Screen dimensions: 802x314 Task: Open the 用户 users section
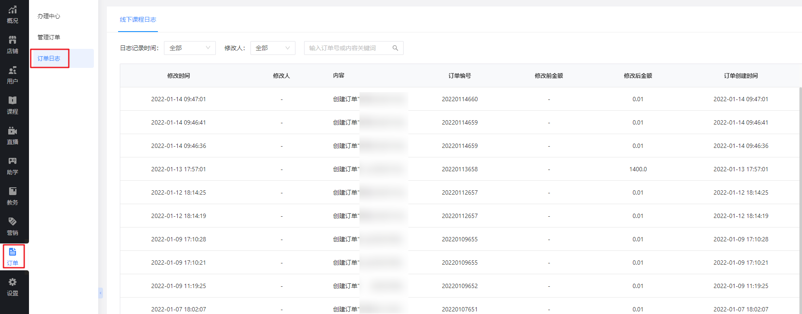pos(13,75)
